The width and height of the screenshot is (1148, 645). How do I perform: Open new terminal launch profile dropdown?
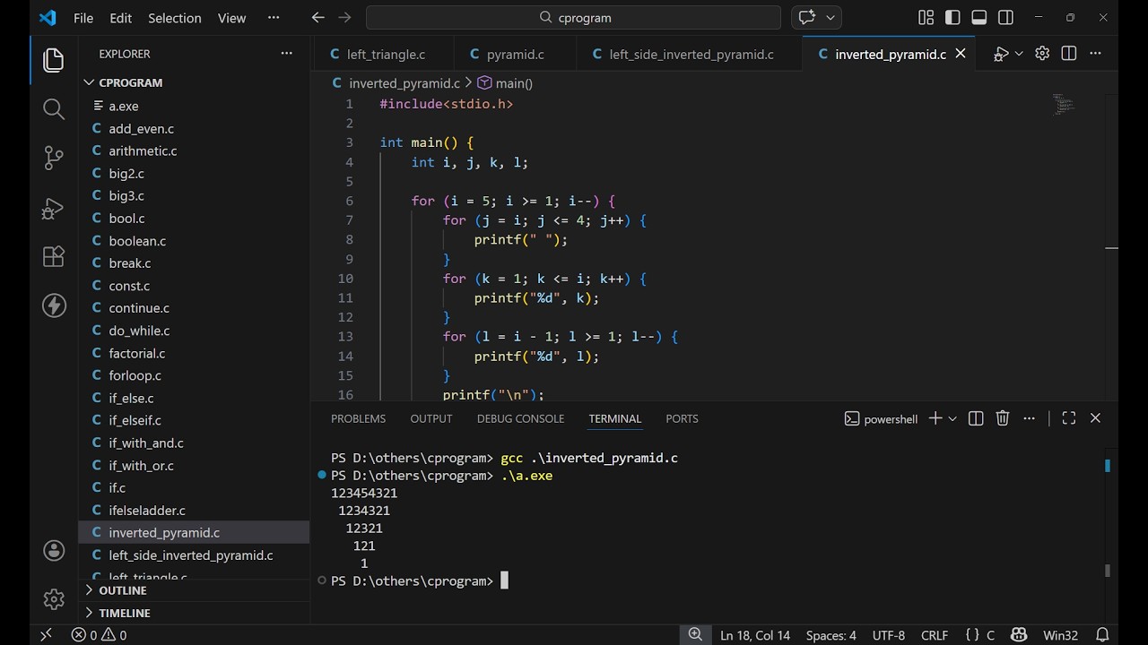[952, 418]
